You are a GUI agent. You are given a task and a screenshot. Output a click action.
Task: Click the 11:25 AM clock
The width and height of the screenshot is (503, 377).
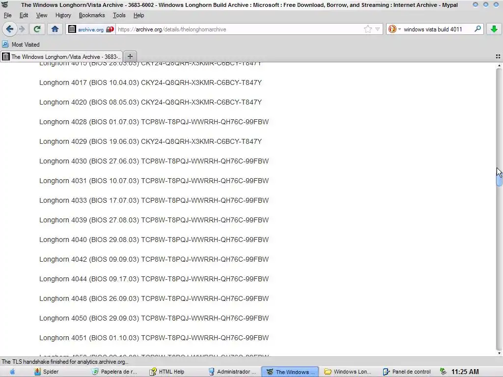[x=465, y=372]
